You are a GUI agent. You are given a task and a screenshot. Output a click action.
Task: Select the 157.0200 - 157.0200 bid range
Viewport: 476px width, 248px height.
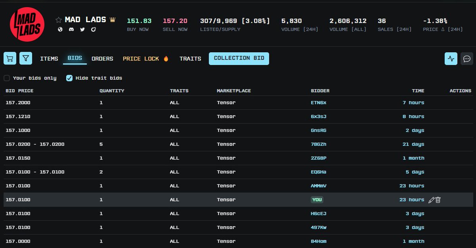35,144
